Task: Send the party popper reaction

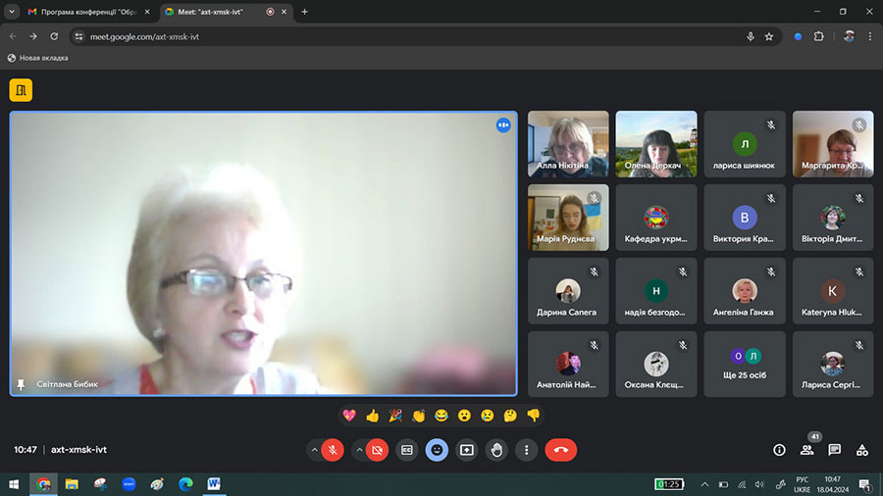Action: click(x=395, y=416)
